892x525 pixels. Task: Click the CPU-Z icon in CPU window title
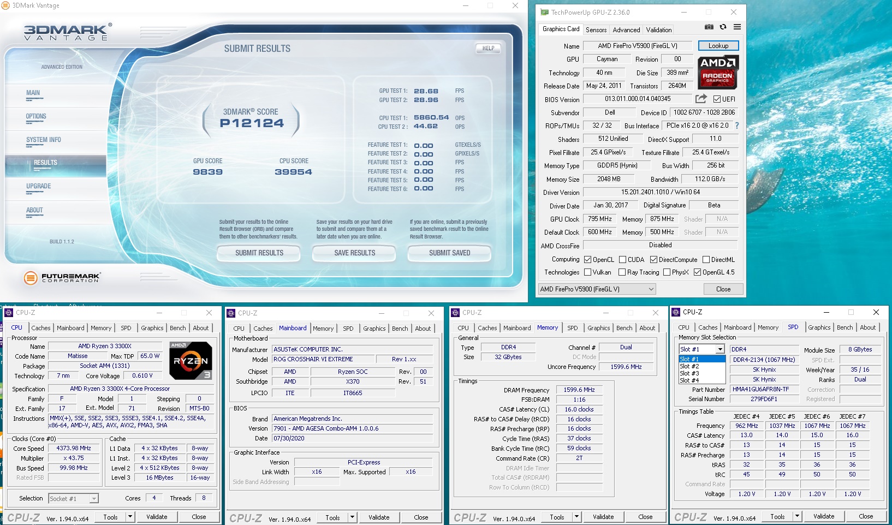[9, 313]
